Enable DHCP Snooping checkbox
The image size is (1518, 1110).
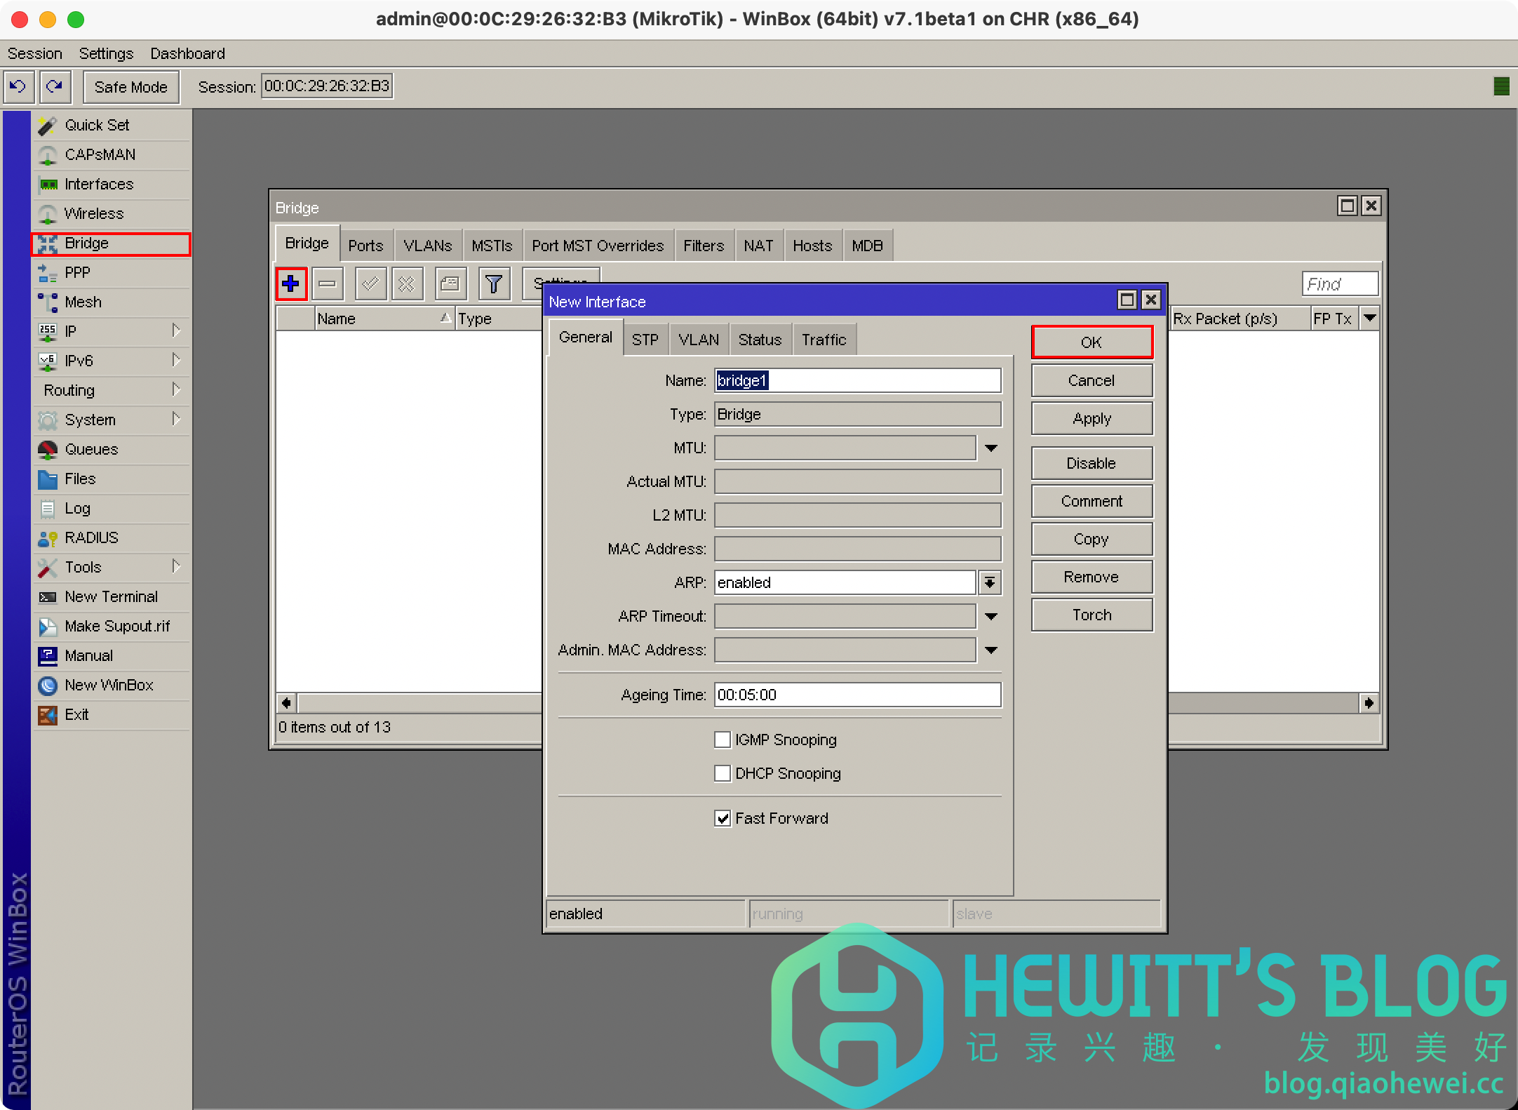coord(723,773)
